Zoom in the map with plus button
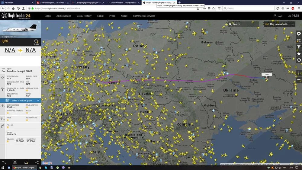This screenshot has height=170, width=302. point(299,73)
